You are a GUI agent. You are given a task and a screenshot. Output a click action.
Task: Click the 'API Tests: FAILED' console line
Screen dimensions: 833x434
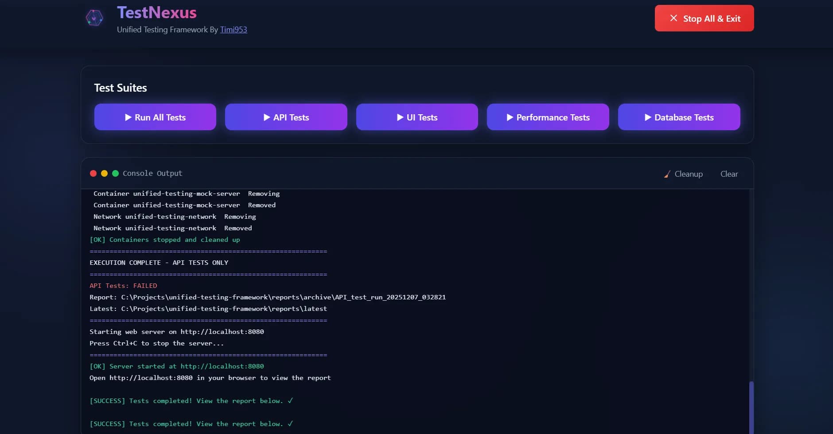click(x=123, y=286)
